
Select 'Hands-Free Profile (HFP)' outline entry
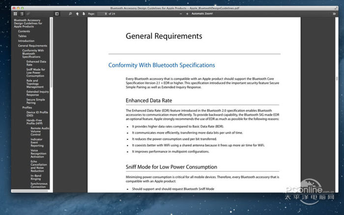(x=34, y=122)
